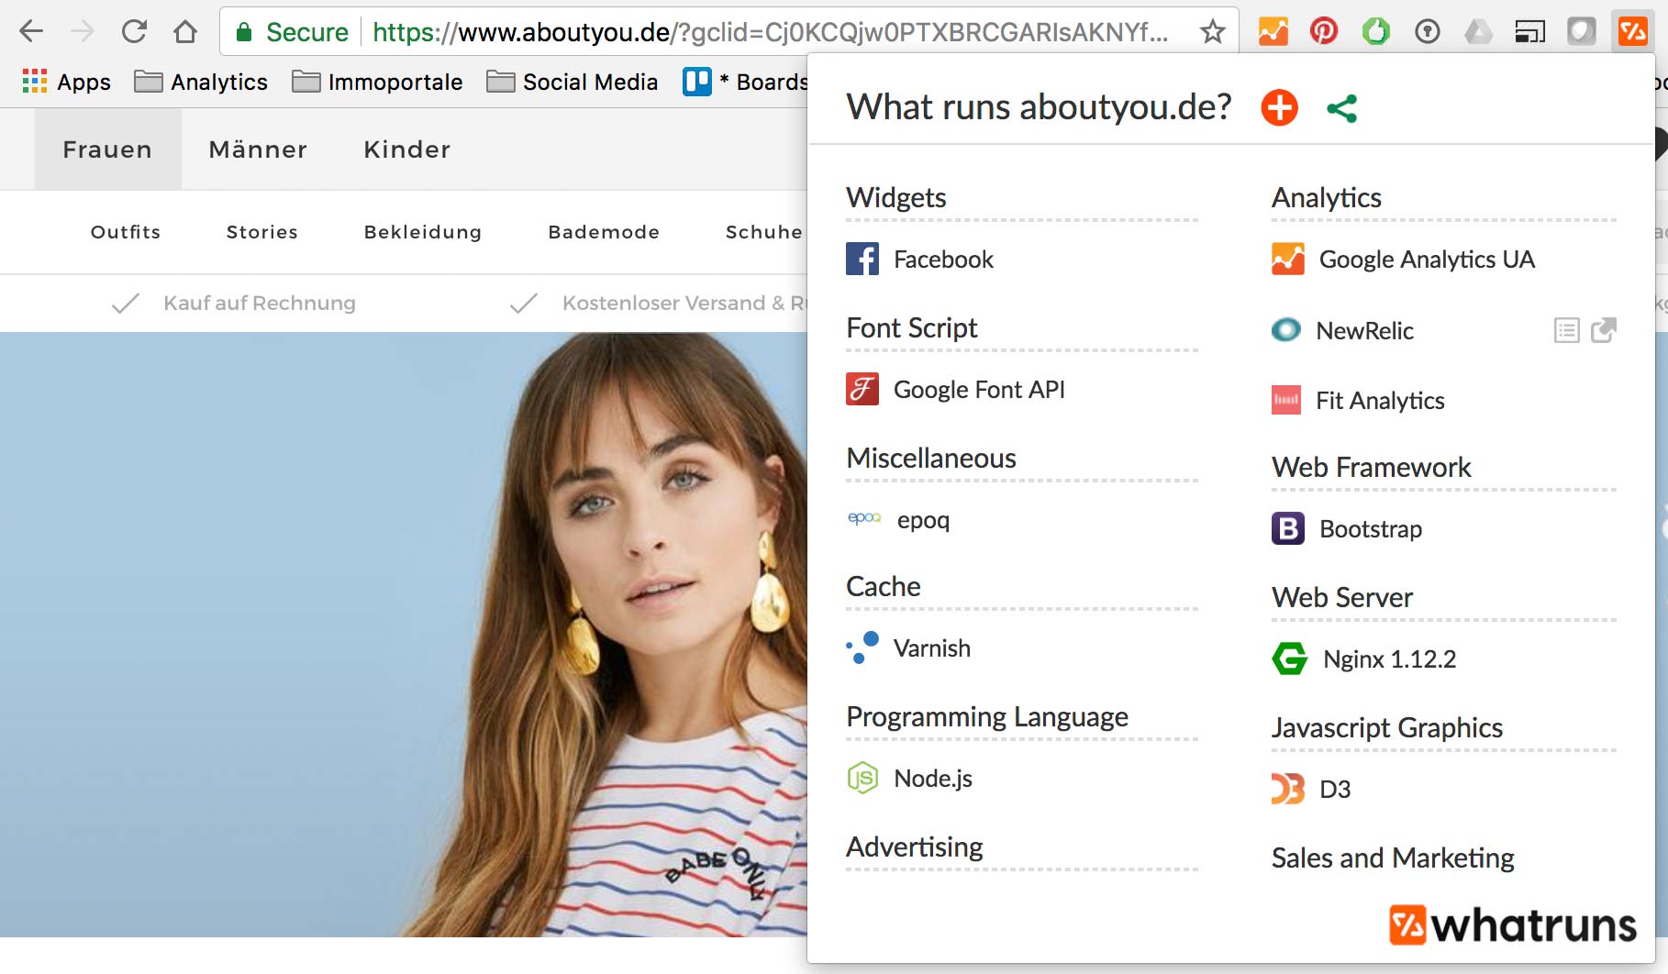Image resolution: width=1668 pixels, height=974 pixels.
Task: Click the Google Drive extension icon
Action: [1478, 32]
